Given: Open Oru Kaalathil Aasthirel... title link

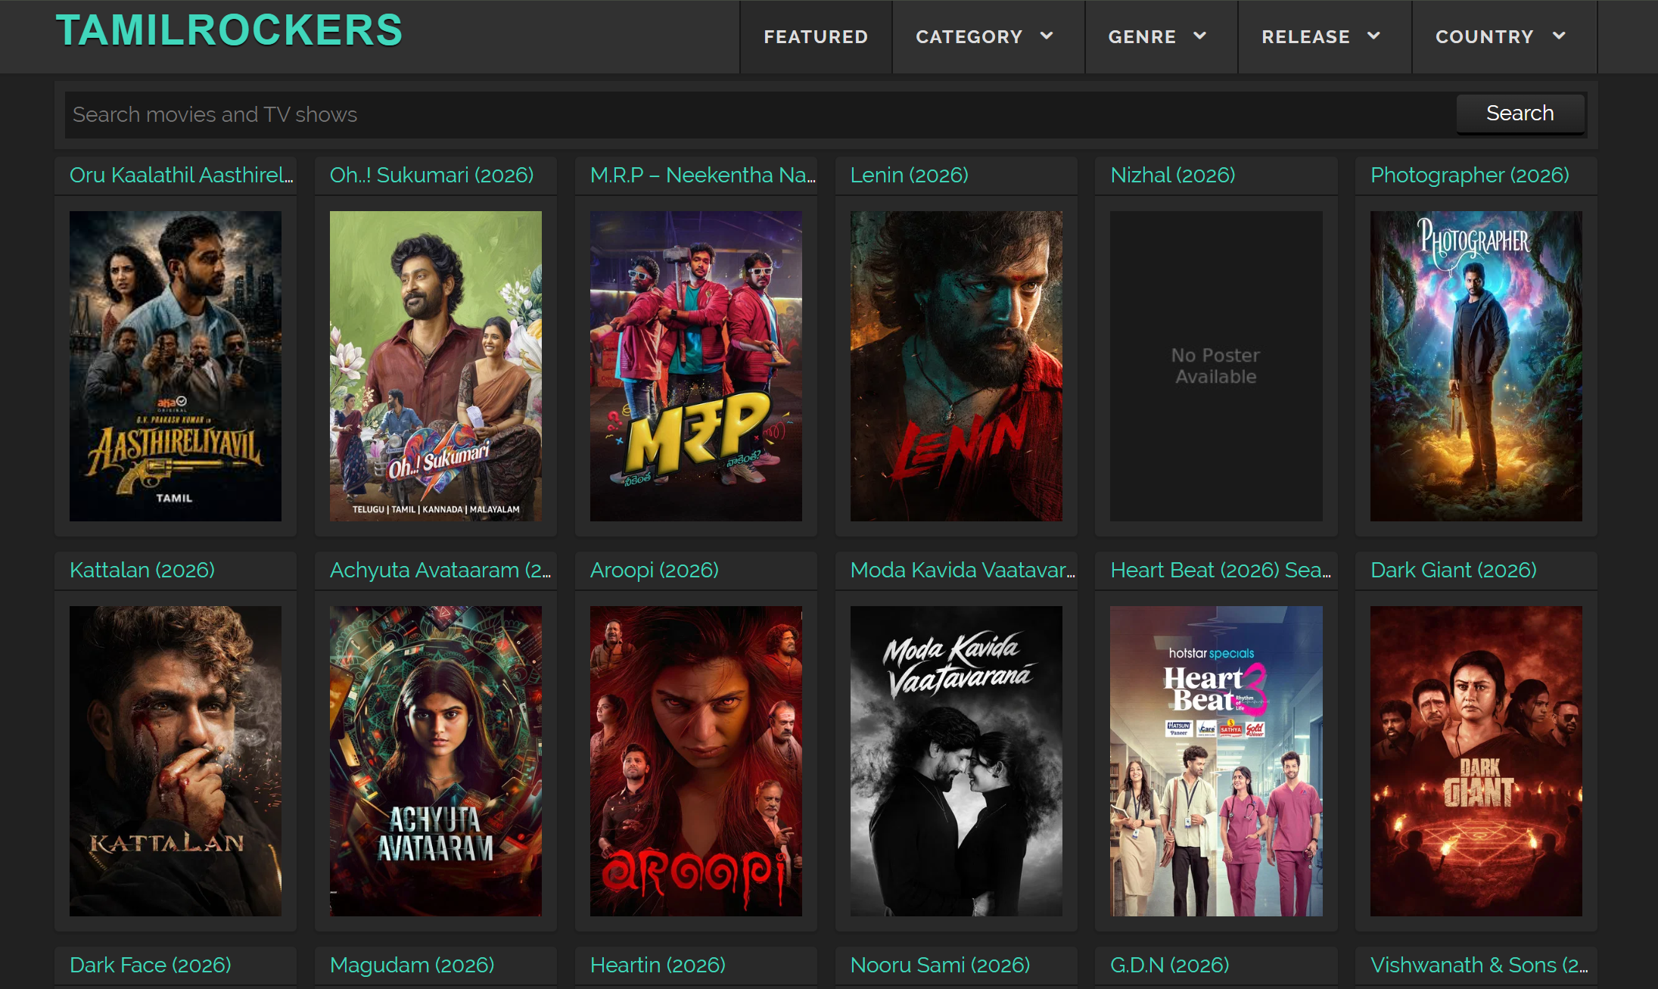Looking at the screenshot, I should tap(182, 175).
